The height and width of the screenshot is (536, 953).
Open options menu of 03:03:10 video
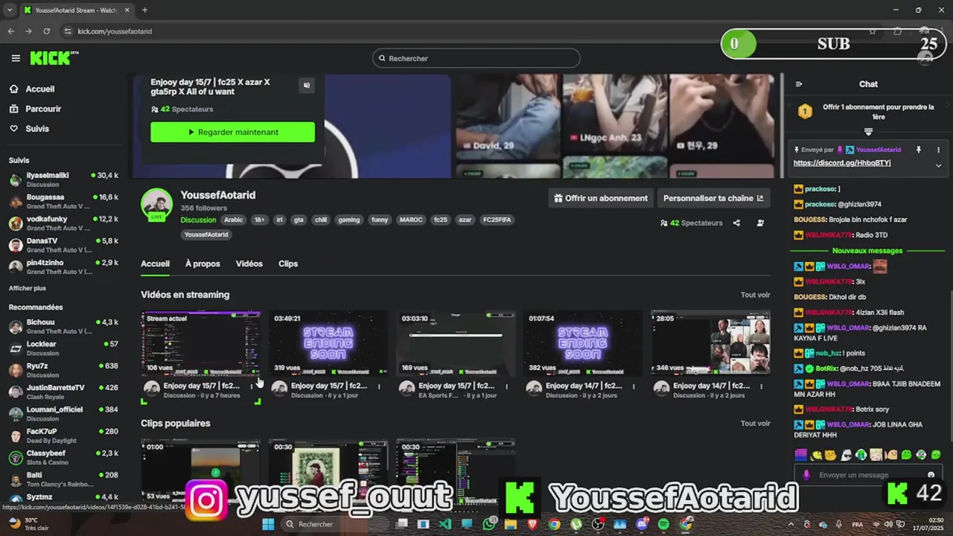507,386
